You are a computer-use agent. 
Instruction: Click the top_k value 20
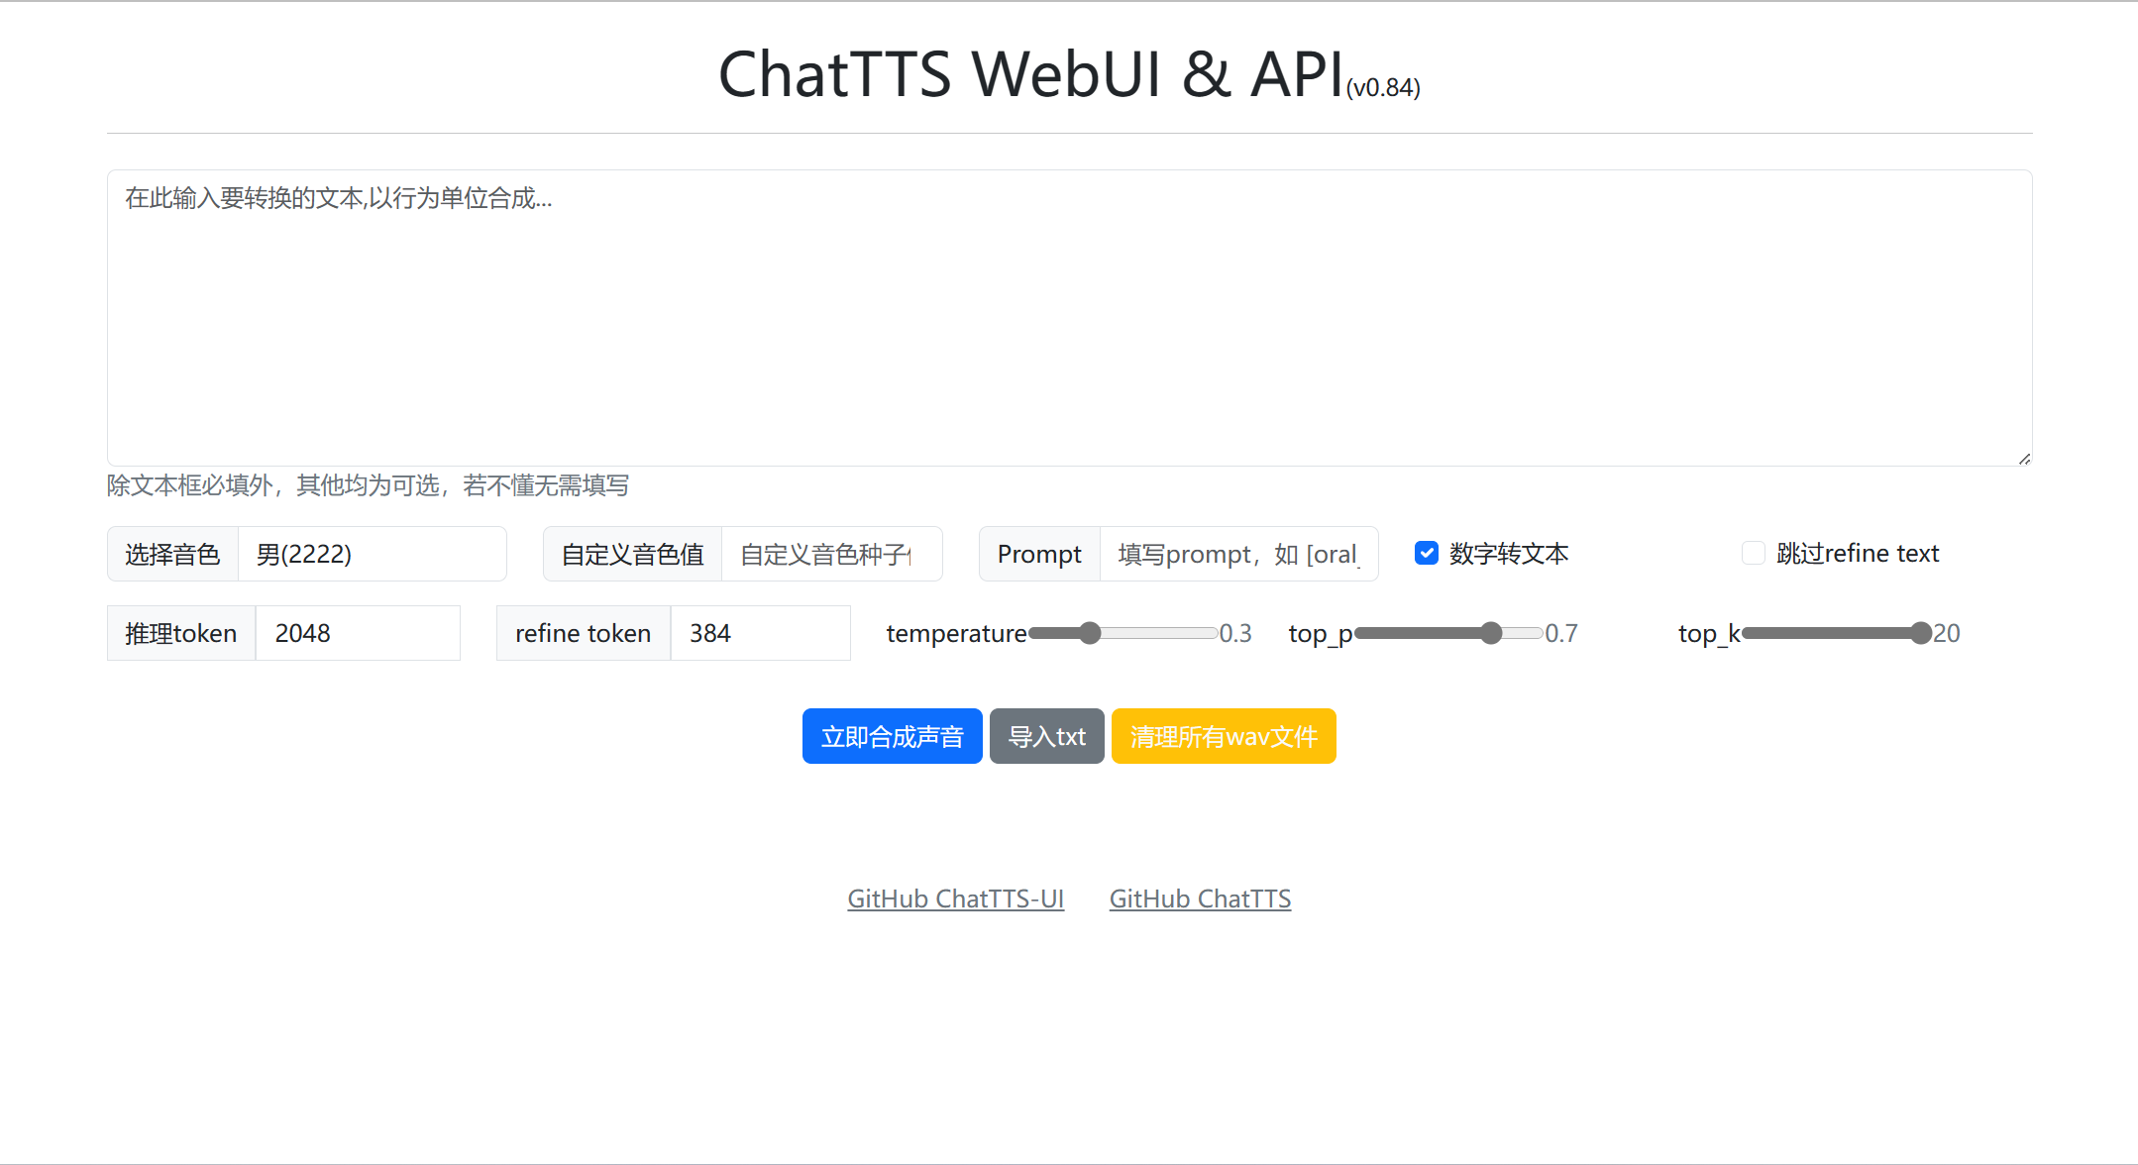1947,633
